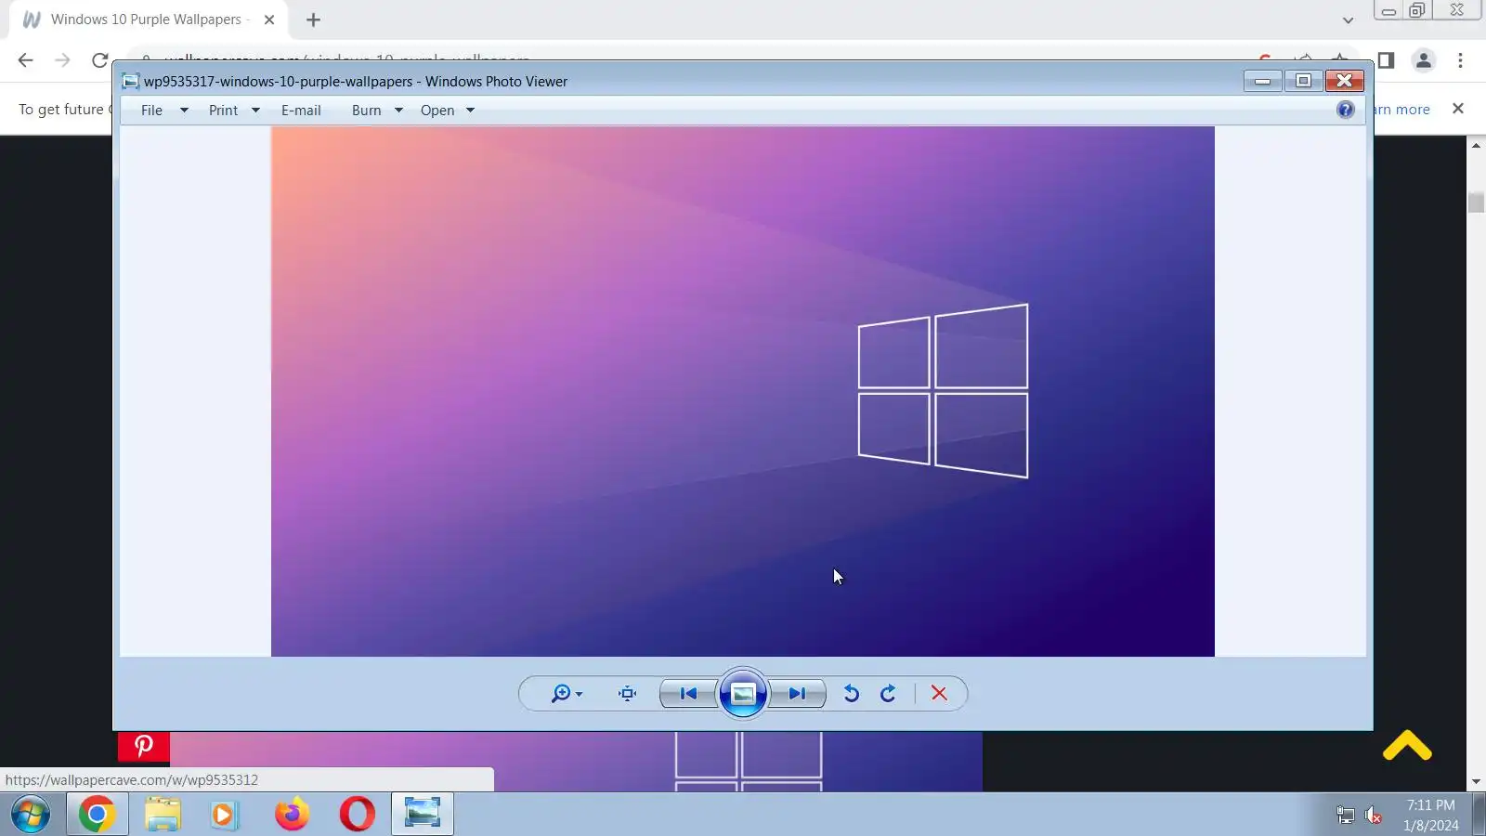This screenshot has width=1486, height=836.
Task: Click the Chrome page scrollbar thumb
Action: 1477,202
